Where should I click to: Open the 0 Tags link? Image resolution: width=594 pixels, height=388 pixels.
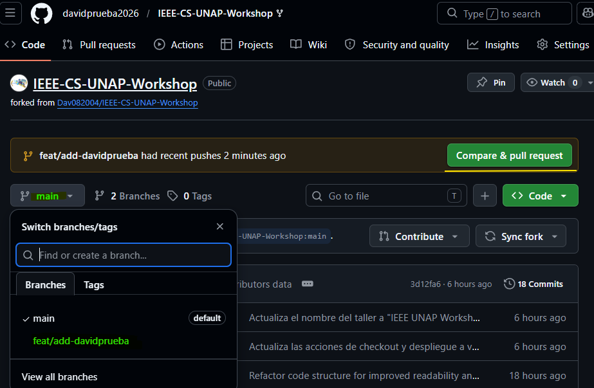click(x=190, y=196)
